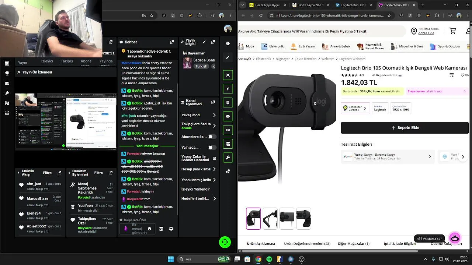Pop out the Denetim Eylemleri panel

pos(110,173)
